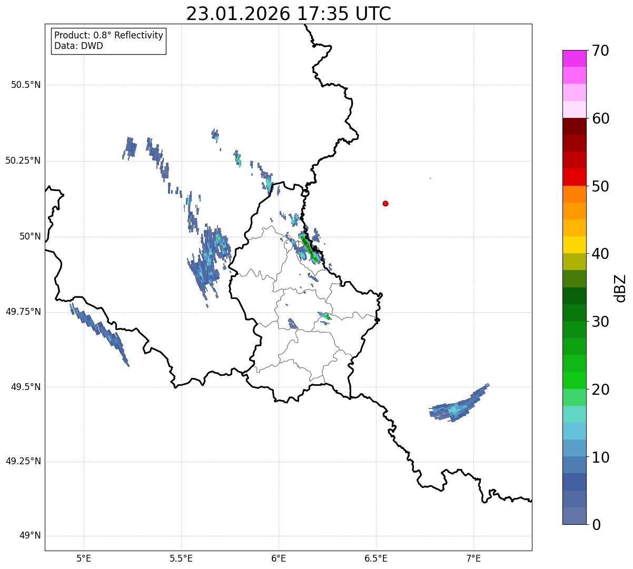This screenshot has height=569, width=633.
Task: Click the colorbar tick label 20
Action: tap(601, 390)
